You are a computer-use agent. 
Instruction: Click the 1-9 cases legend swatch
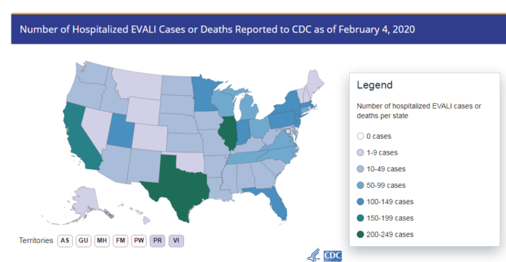click(x=361, y=152)
